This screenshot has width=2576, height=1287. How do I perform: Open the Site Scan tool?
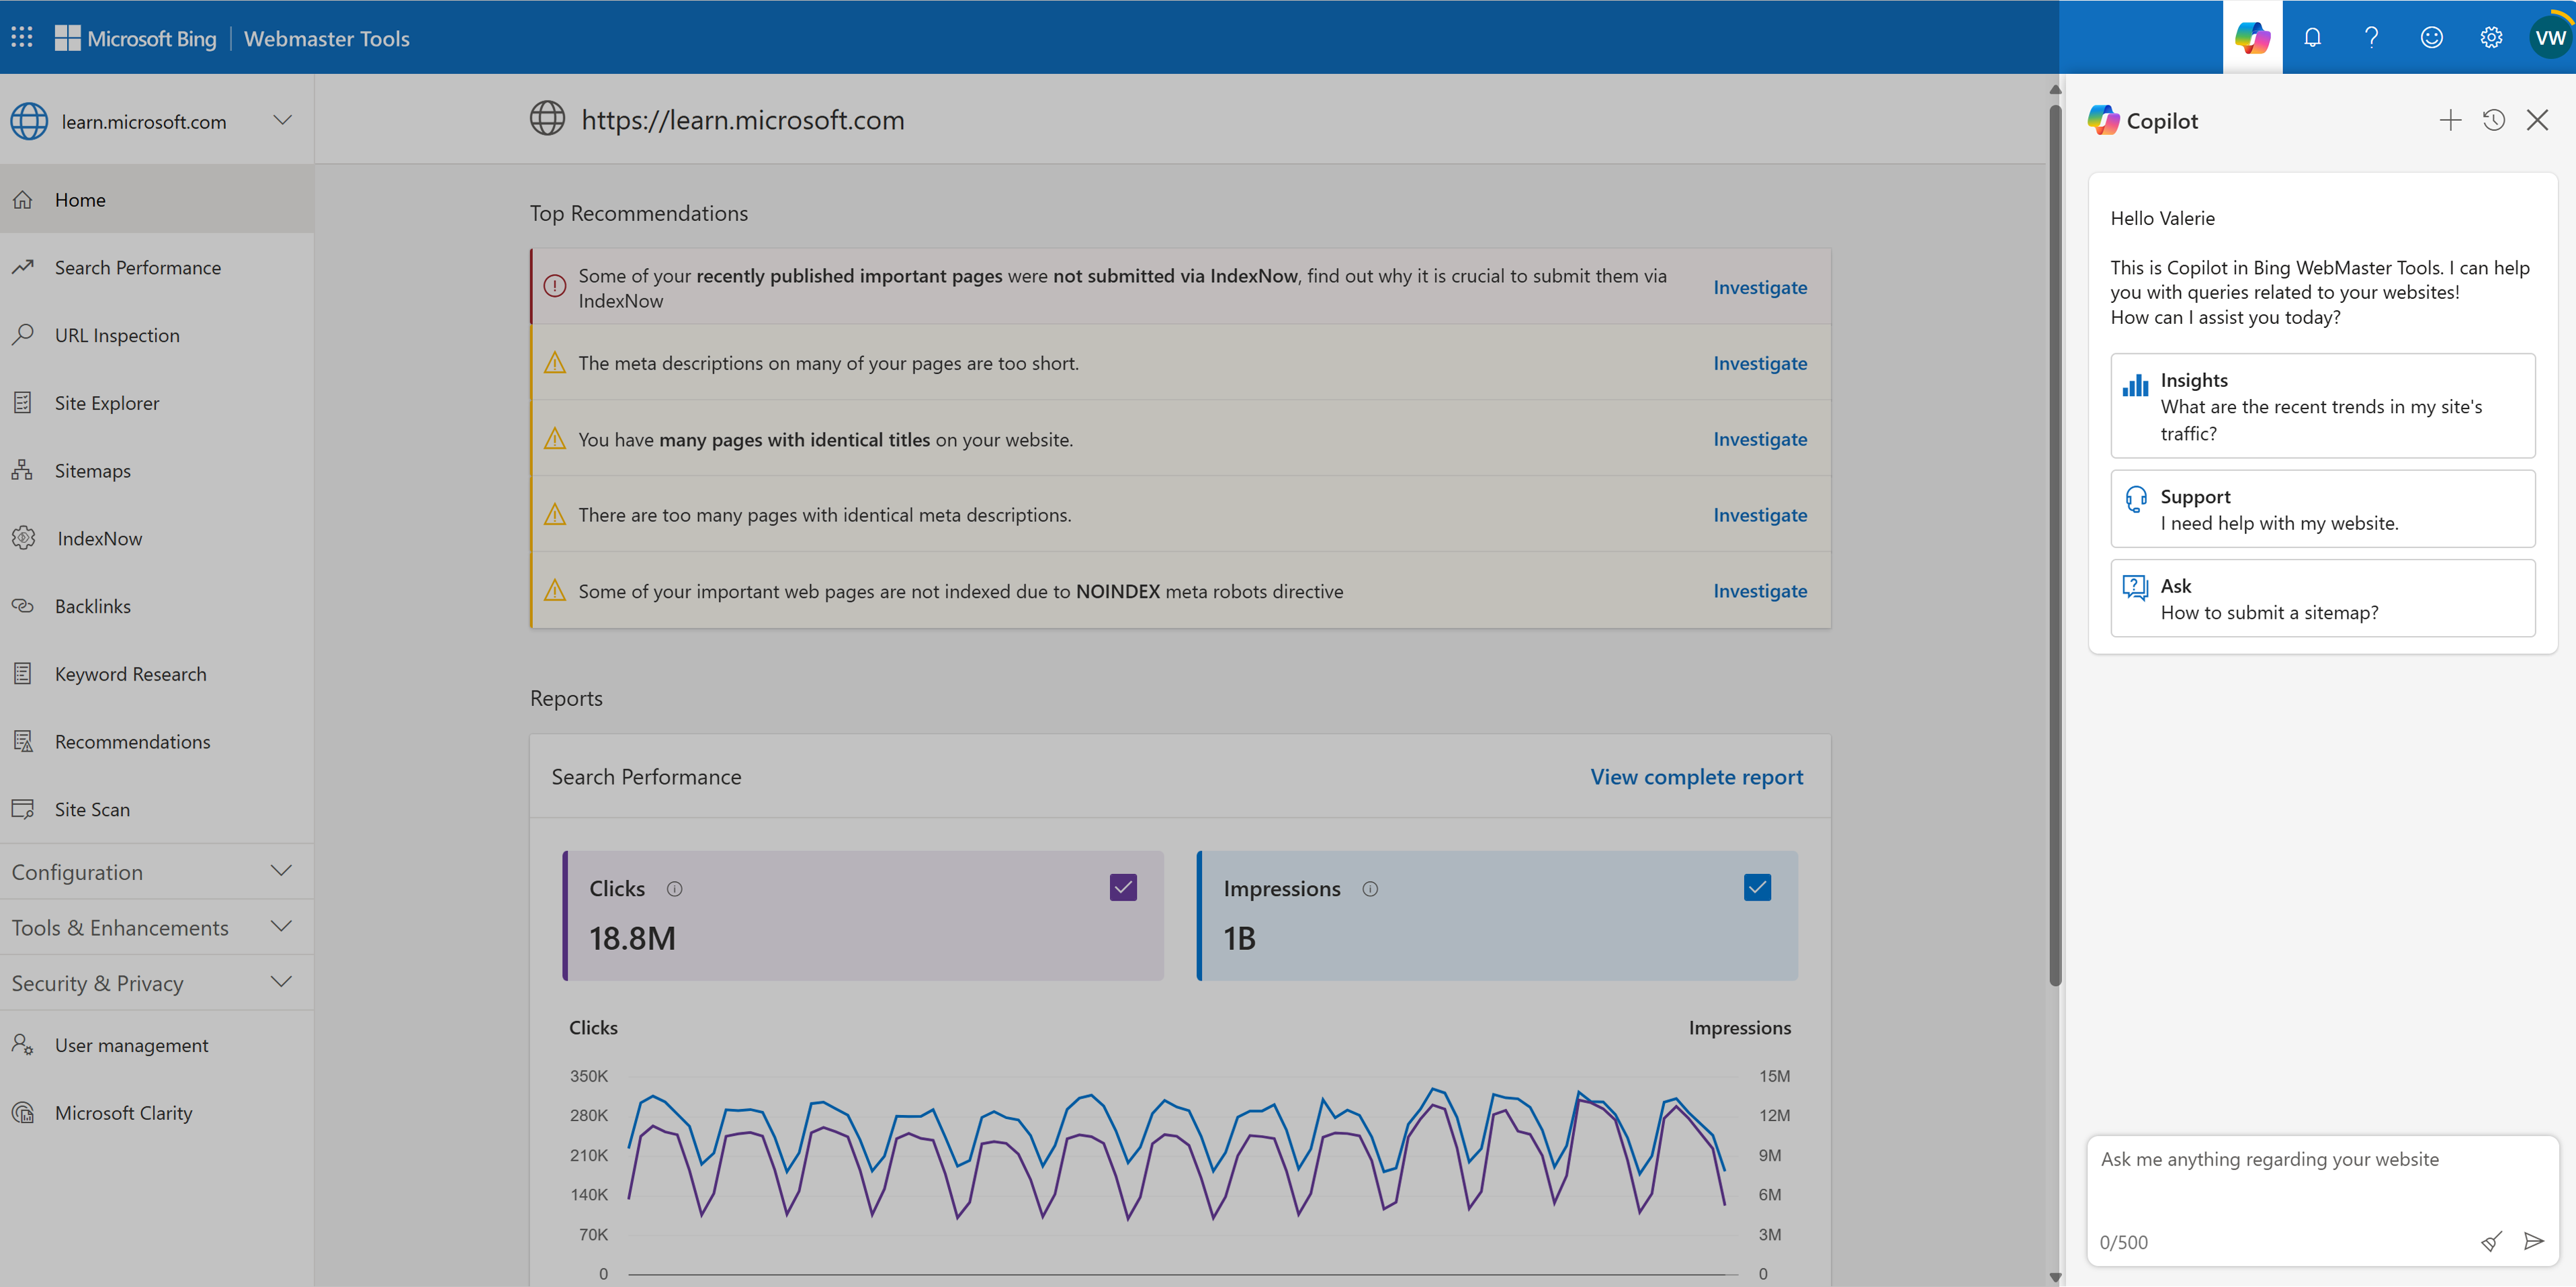pyautogui.click(x=93, y=807)
